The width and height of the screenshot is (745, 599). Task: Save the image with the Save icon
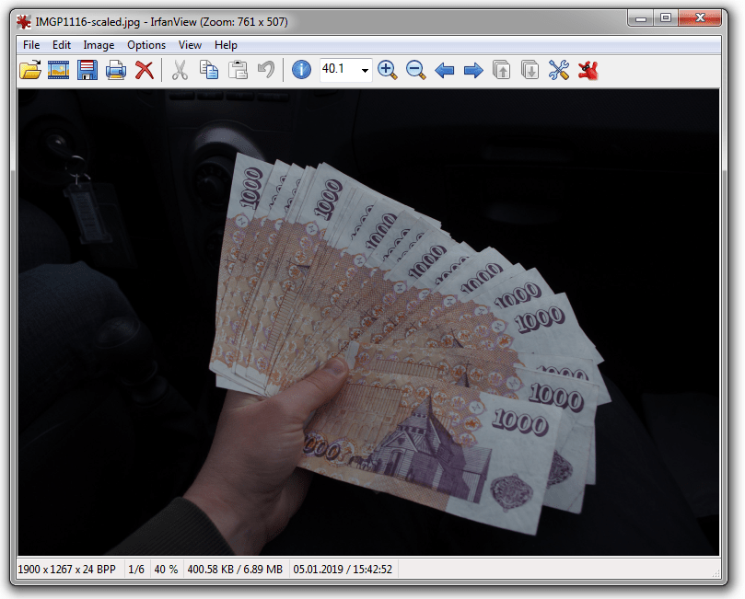tap(87, 70)
